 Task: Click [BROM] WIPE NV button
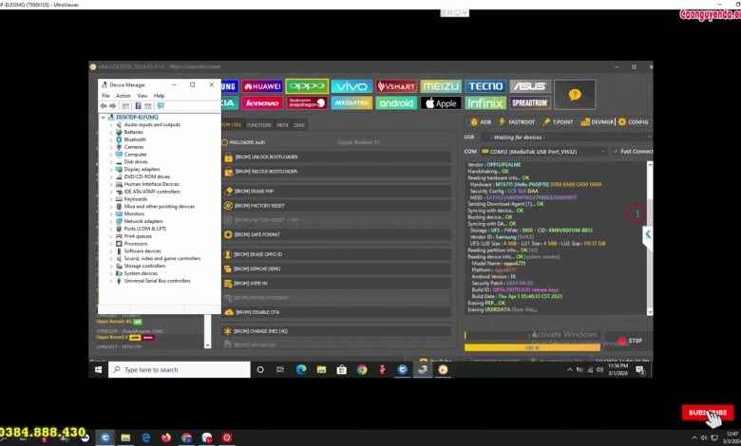point(336,283)
